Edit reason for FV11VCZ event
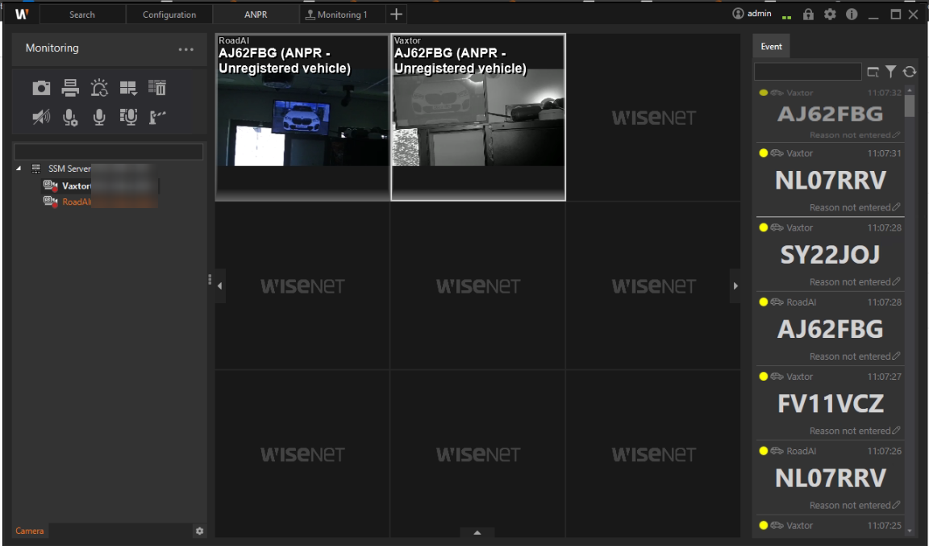This screenshot has width=929, height=546. point(896,431)
